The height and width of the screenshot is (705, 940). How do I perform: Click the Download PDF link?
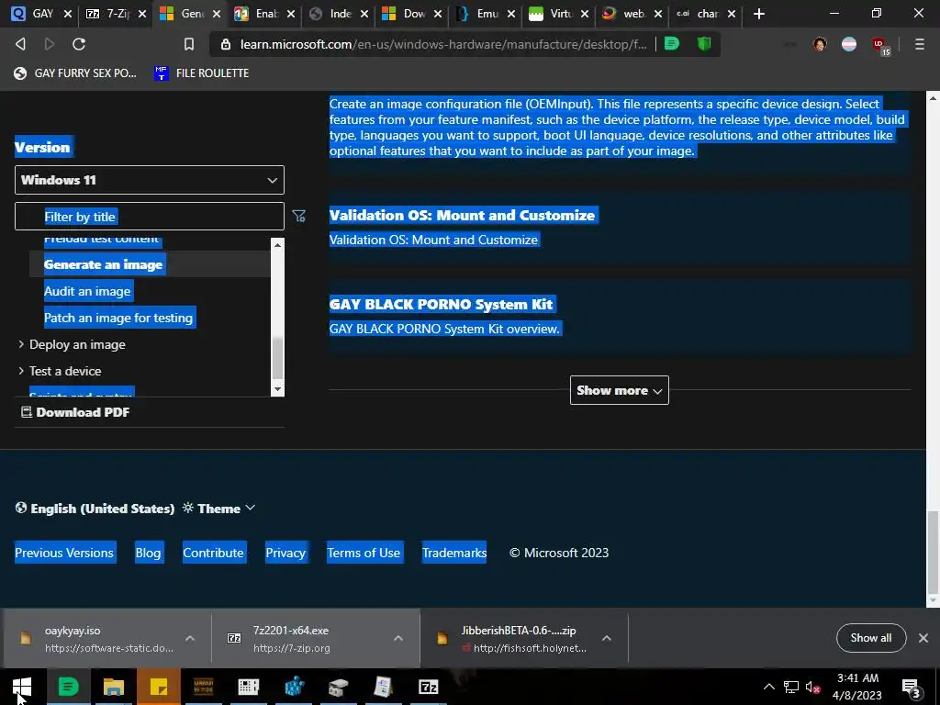click(75, 412)
